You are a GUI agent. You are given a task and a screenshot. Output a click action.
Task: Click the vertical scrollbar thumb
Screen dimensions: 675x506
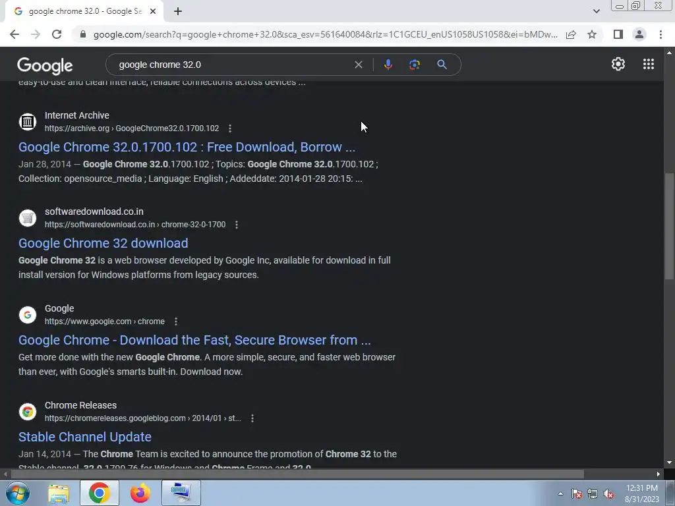coord(669,226)
